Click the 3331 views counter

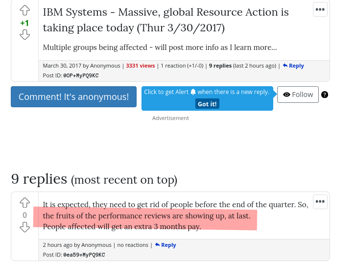(x=140, y=66)
